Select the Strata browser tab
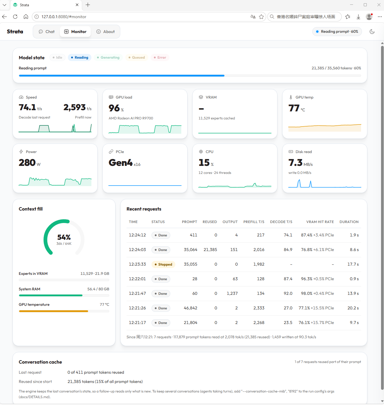 coord(46,5)
